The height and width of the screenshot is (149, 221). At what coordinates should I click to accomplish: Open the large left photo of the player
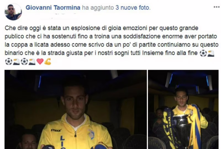point(76,109)
